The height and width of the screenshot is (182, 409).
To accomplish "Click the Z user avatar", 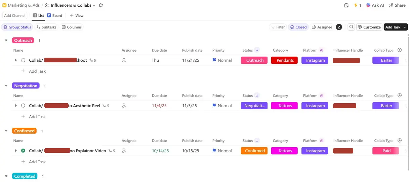I will [339, 27].
